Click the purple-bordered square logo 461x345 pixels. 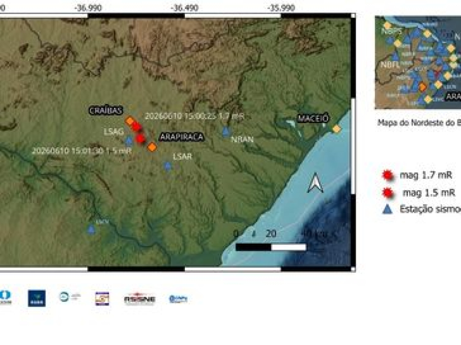pyautogui.click(x=102, y=298)
